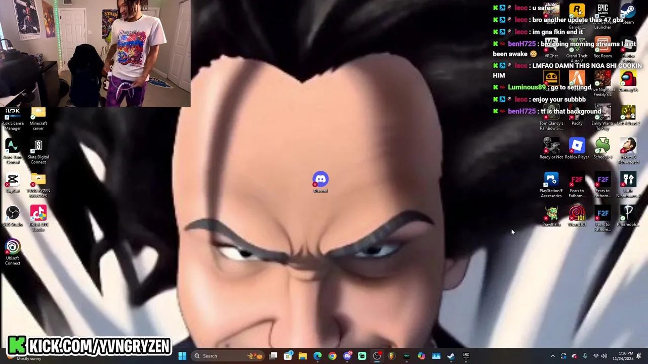The height and width of the screenshot is (364, 648).
Task: Open Tom Clancy's Rainbow Six shortcut
Action: pos(551,118)
